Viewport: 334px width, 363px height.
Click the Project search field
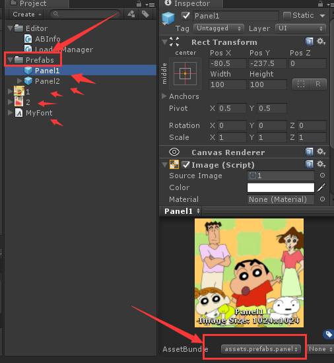85,15
